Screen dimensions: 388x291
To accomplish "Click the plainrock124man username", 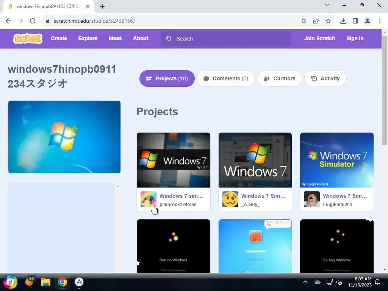I will click(178, 204).
